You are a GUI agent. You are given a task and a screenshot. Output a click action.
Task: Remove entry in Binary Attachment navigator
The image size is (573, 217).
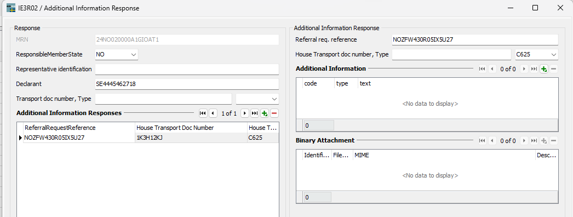(x=554, y=141)
